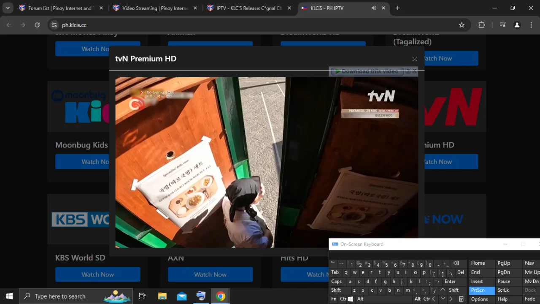Open the Chrome profile menu
Viewport: 540px width, 304px height.
pyautogui.click(x=517, y=25)
